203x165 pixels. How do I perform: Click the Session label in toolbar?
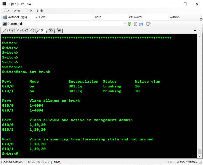pos(174,17)
